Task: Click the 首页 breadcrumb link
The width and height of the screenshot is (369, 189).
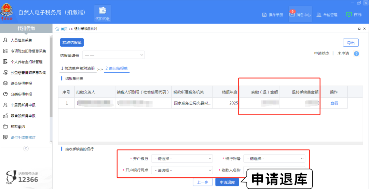Action: coord(64,29)
